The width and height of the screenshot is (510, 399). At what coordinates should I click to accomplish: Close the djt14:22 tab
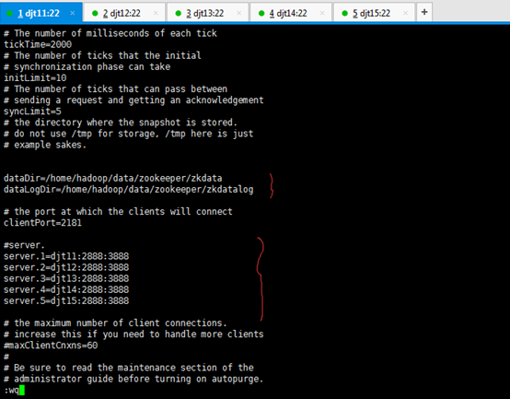(x=322, y=13)
